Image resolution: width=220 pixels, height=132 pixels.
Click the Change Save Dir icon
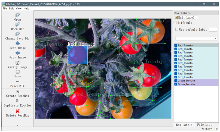pos(18,34)
